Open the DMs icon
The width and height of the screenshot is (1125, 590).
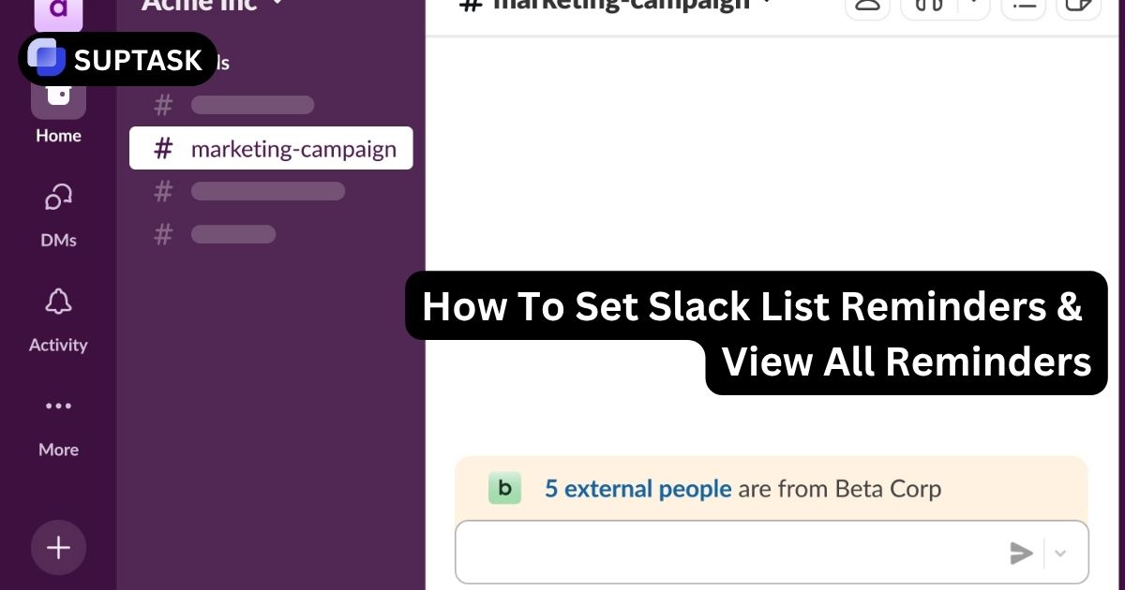(58, 198)
